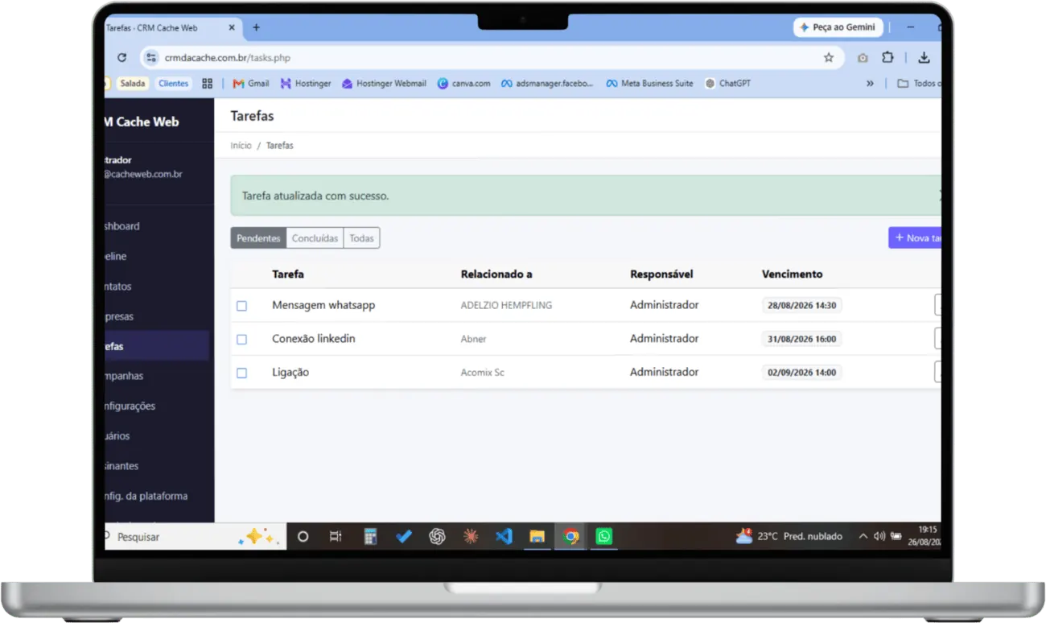Image resolution: width=1046 pixels, height=623 pixels.
Task: Open a new browser tab
Action: point(256,27)
